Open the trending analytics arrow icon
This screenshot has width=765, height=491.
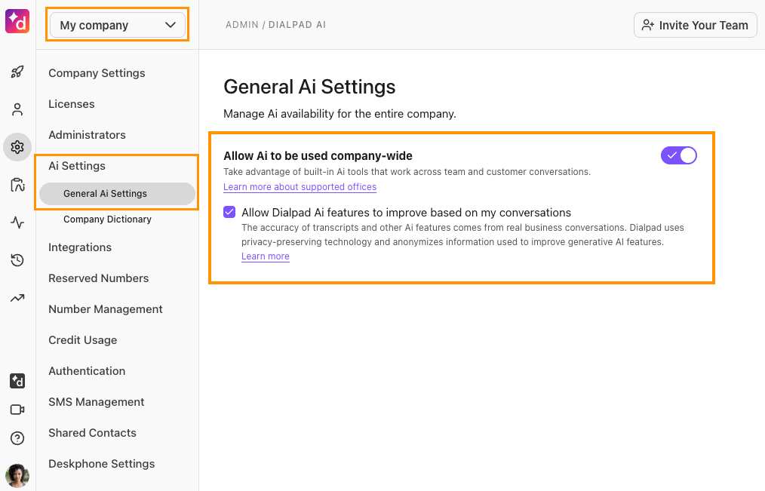(17, 298)
